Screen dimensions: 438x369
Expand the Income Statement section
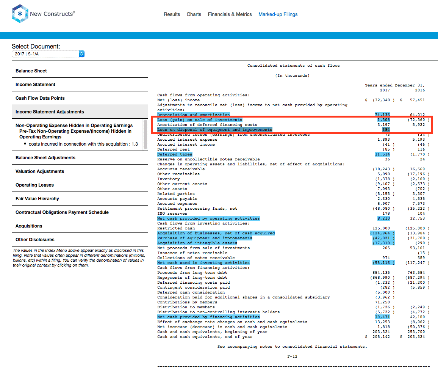coord(80,85)
